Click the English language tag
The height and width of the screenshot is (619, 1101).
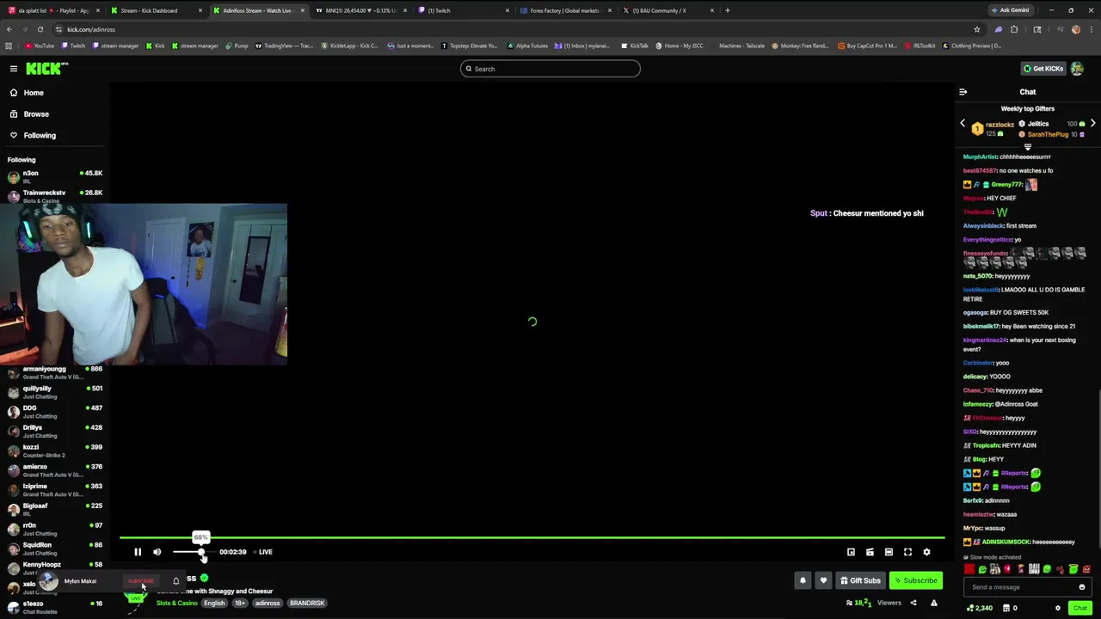214,603
